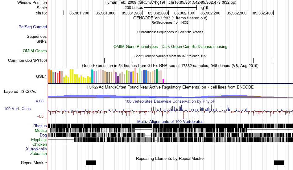293x170 pixels.
Task: Click the magenta last bar in GTEx chart
Action: coord(163,81)
